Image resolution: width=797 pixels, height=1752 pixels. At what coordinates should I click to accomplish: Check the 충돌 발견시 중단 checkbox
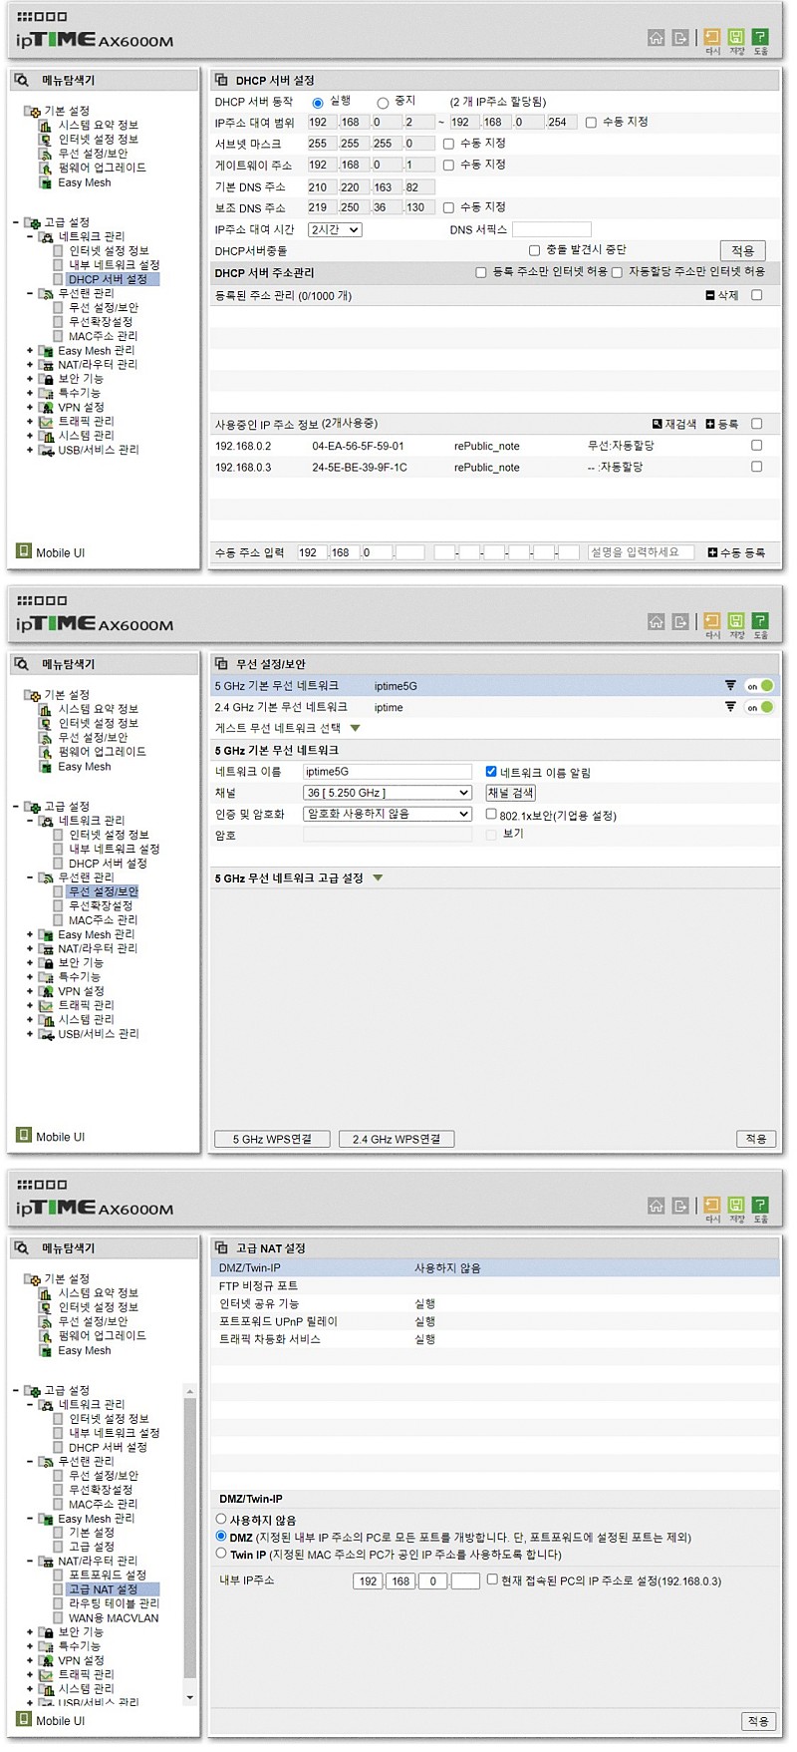(x=534, y=250)
